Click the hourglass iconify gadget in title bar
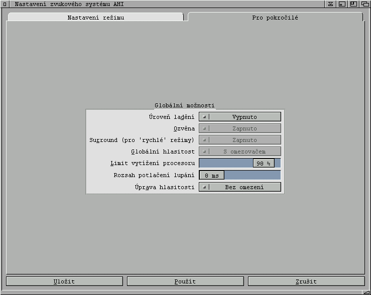 click(x=331, y=4)
